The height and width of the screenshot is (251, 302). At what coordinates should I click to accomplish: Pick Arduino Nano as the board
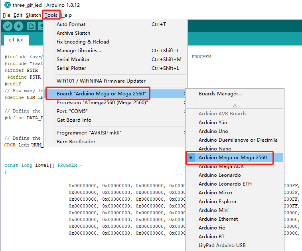tap(215, 149)
